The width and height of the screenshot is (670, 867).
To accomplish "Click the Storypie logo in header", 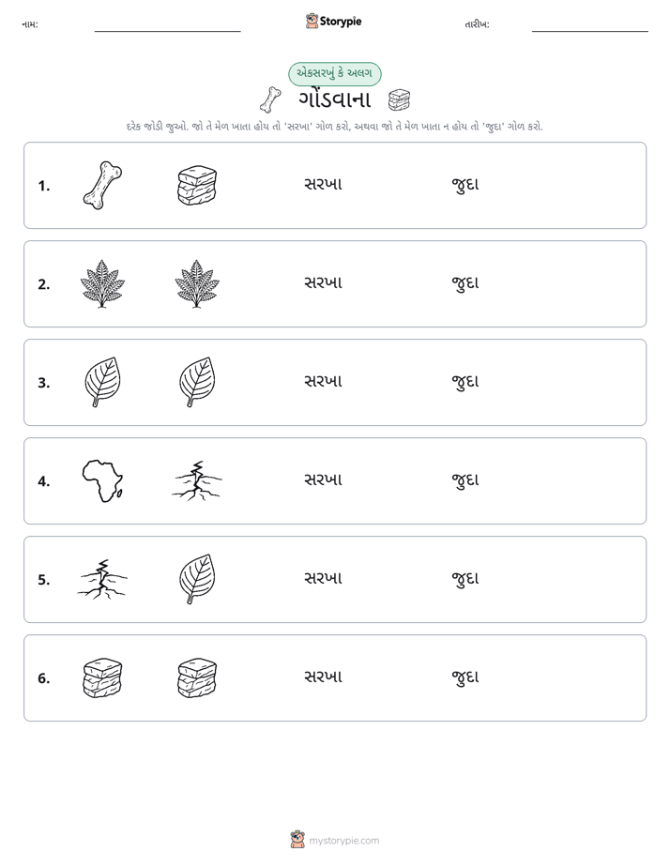I will (333, 21).
